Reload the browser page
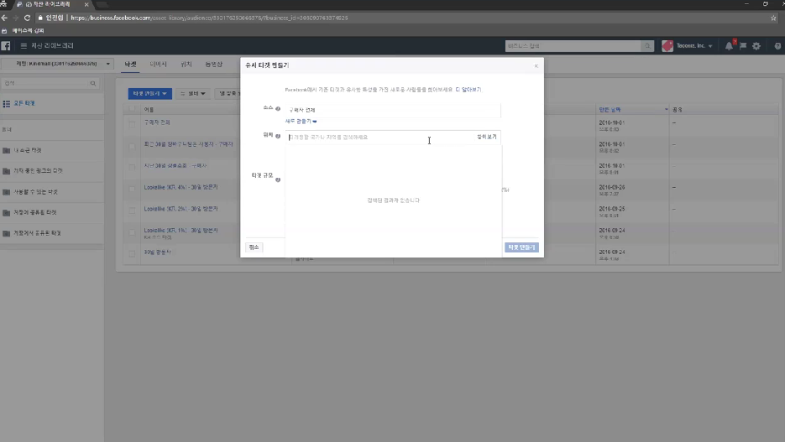Viewport: 785px width, 442px height. click(27, 18)
